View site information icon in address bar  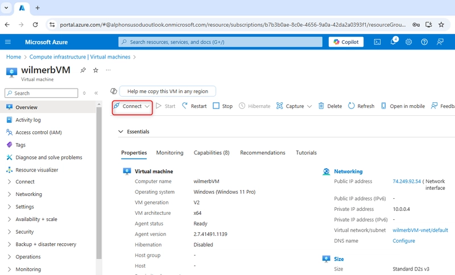click(52, 24)
